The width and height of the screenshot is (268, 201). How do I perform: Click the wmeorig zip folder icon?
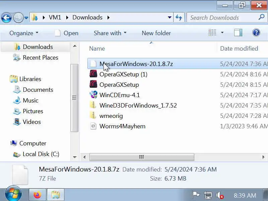(x=93, y=116)
